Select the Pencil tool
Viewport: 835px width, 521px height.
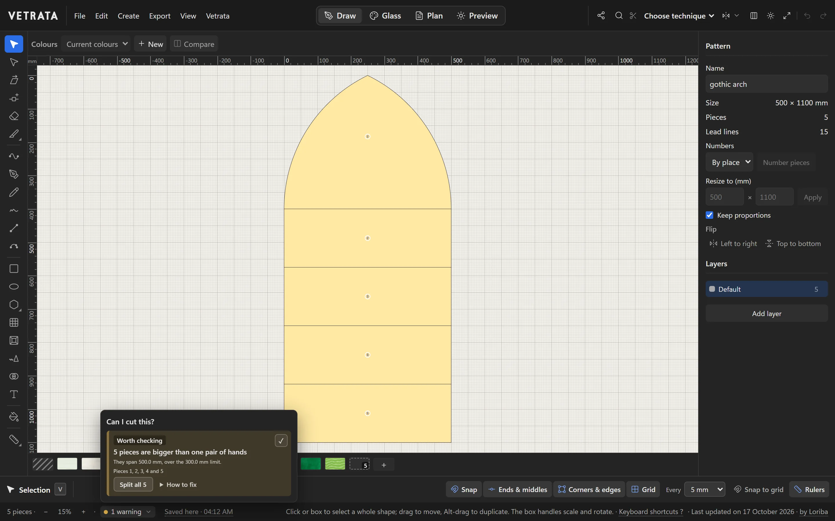coord(14,192)
